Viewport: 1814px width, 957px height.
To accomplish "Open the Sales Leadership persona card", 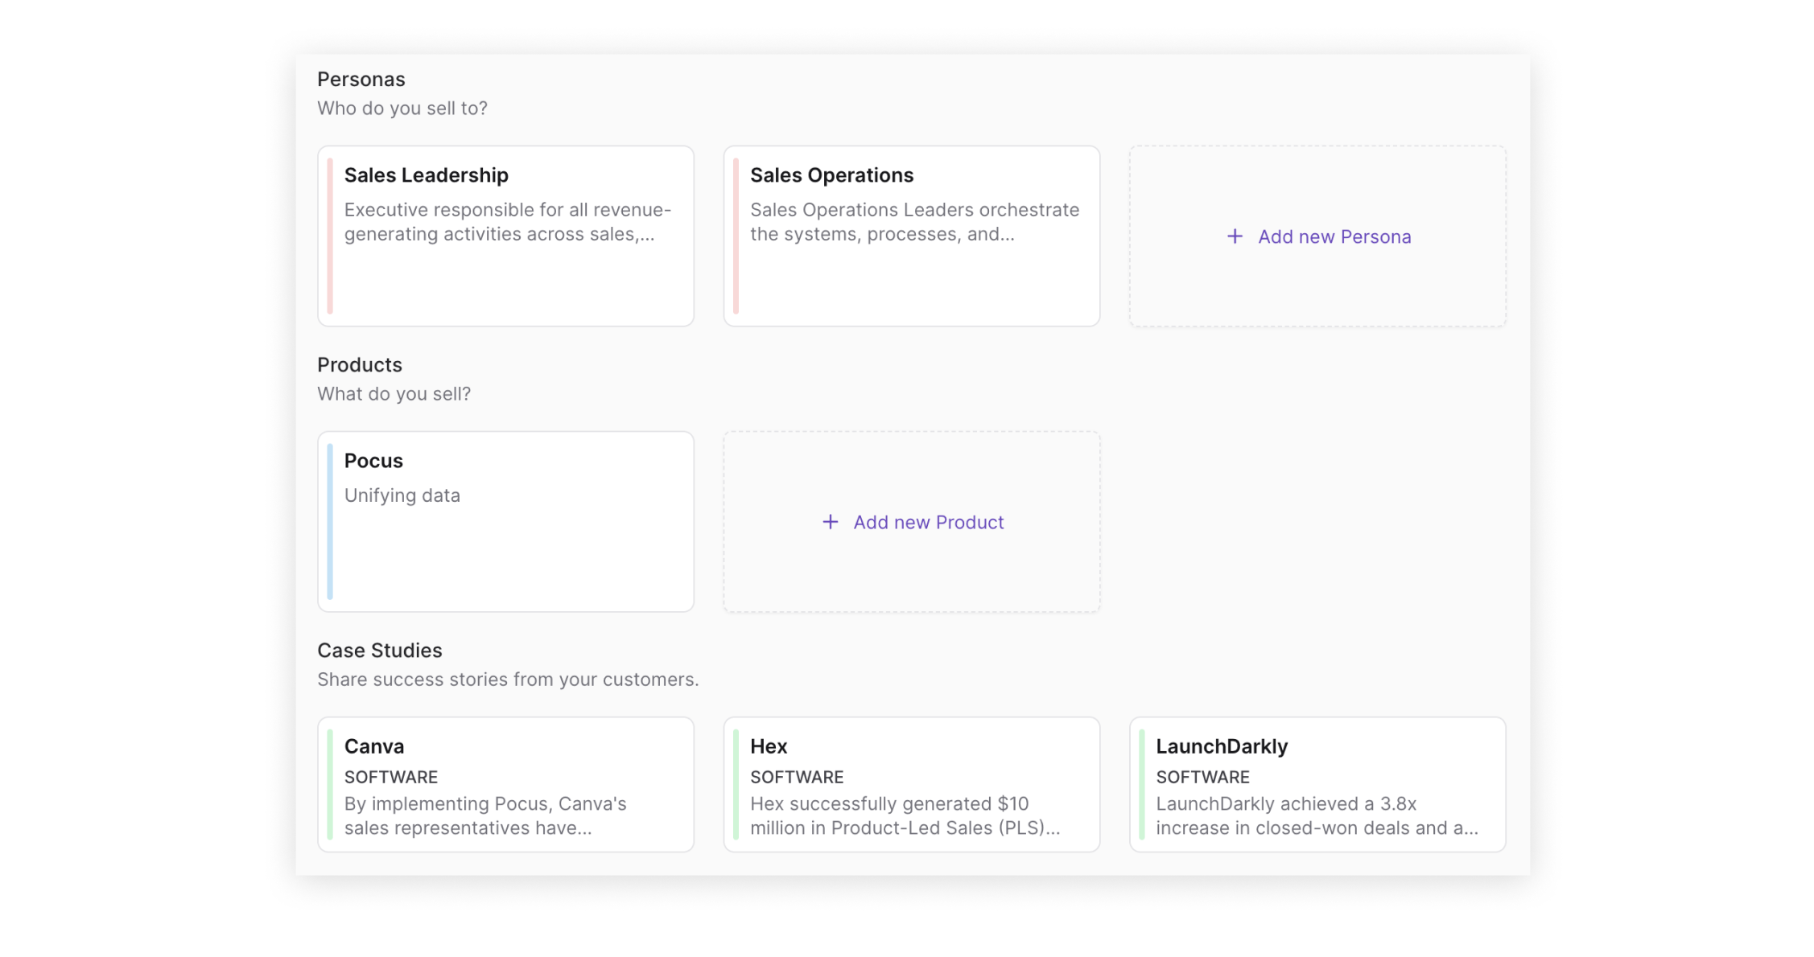I will click(505, 273).
